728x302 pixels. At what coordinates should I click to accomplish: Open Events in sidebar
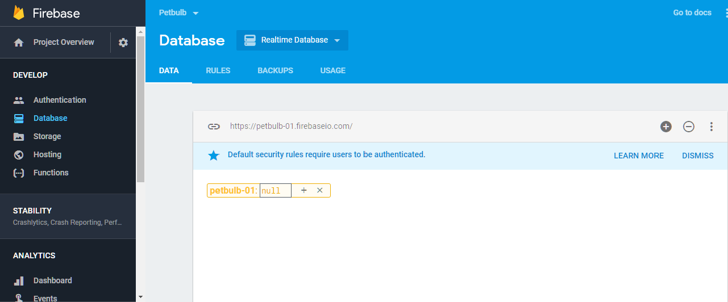[45, 298]
